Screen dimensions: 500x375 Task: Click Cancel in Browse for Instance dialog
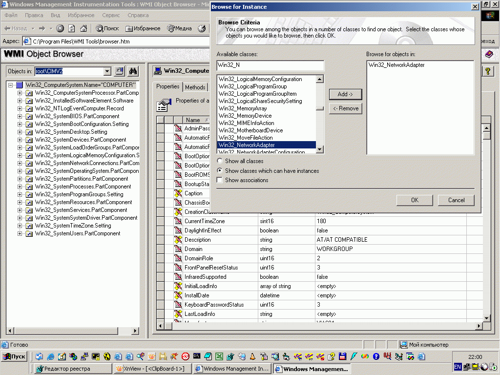[x=456, y=200]
